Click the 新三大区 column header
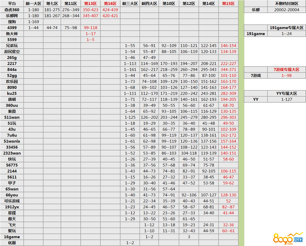 130,4
